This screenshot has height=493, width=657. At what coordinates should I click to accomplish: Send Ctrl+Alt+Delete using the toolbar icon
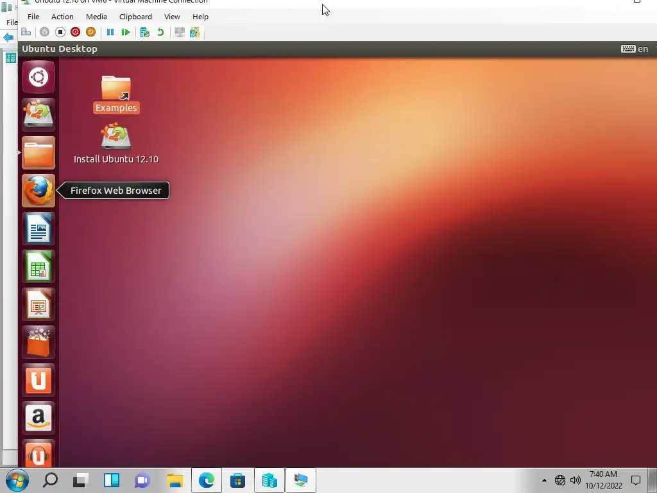(26, 32)
